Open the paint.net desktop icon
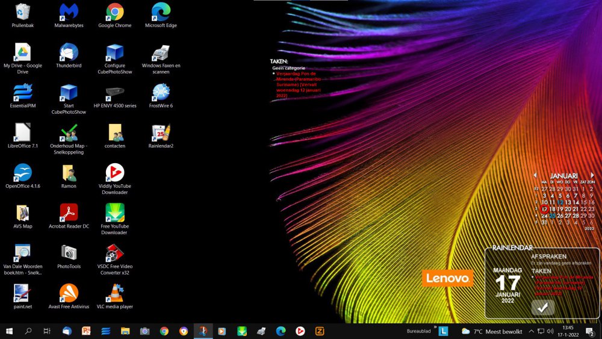This screenshot has height=339, width=602. point(23,294)
